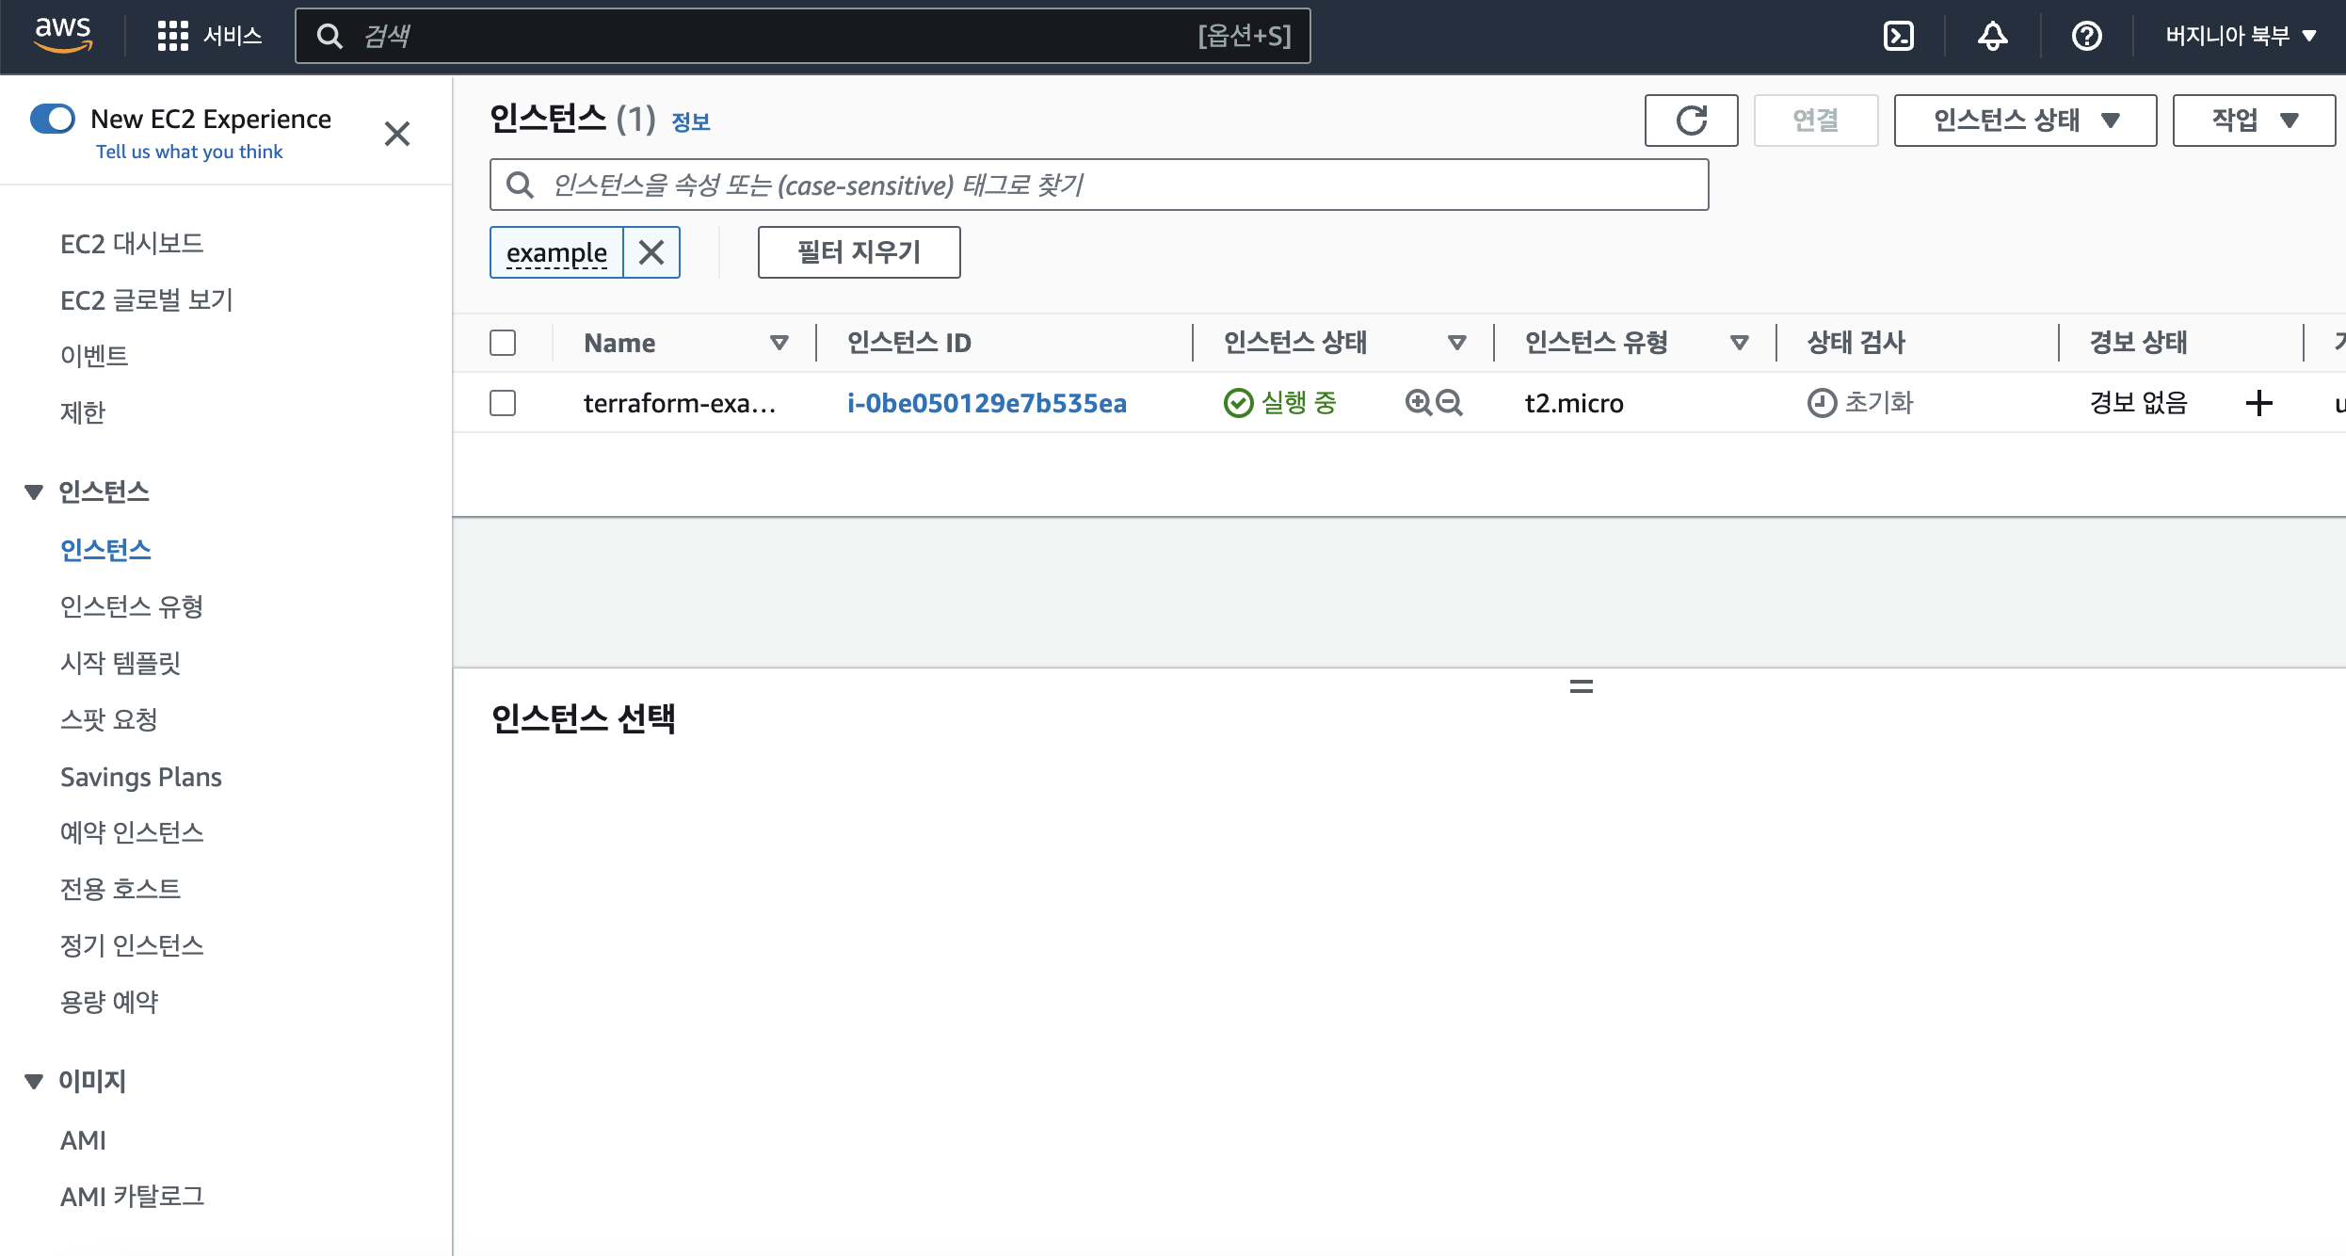Click the running status check icon
This screenshot has height=1256, width=2346.
click(x=1238, y=403)
